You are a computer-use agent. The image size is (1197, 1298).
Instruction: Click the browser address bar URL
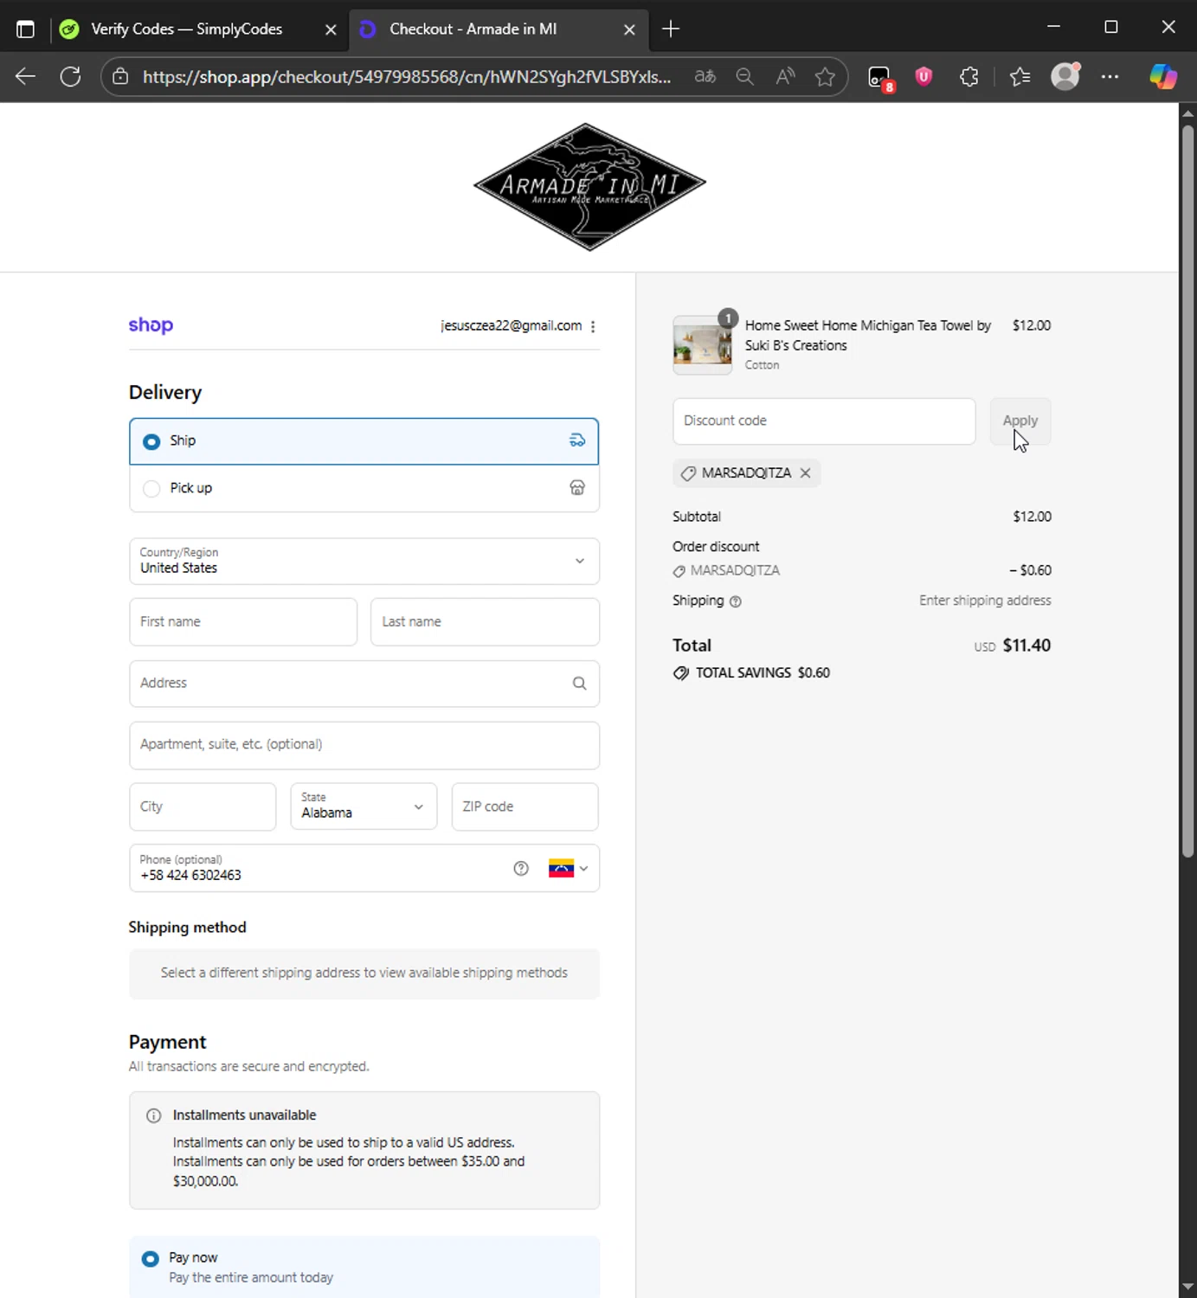tap(407, 77)
